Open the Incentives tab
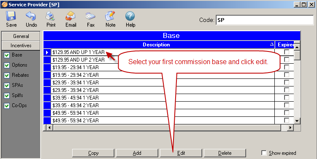This screenshot has height=159, width=317. pos(21,46)
